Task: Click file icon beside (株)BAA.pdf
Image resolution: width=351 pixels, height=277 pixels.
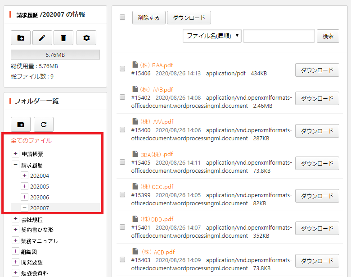Action: click(x=135, y=65)
